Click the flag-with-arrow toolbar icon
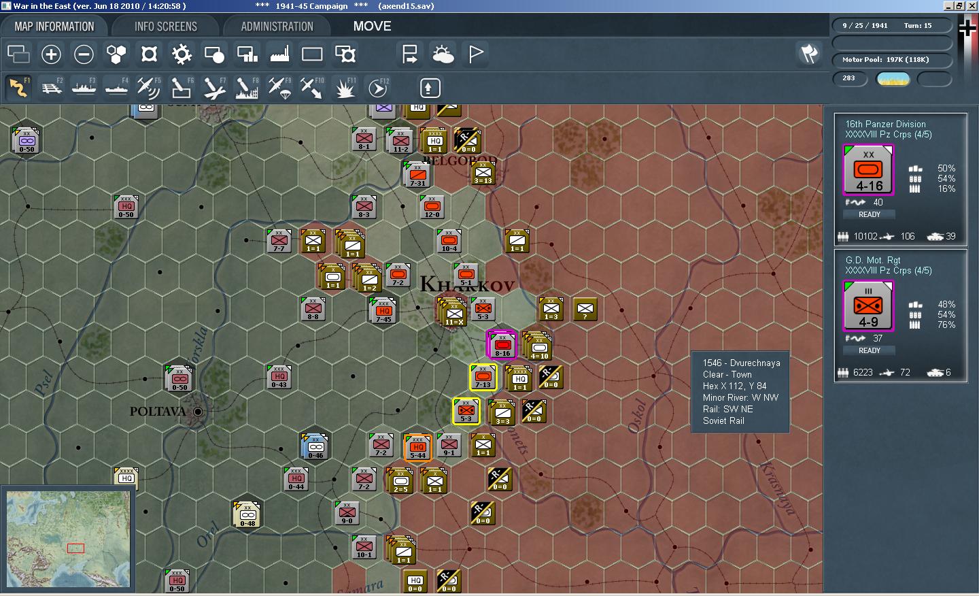Viewport: 979px width, 596px height. pyautogui.click(x=410, y=54)
